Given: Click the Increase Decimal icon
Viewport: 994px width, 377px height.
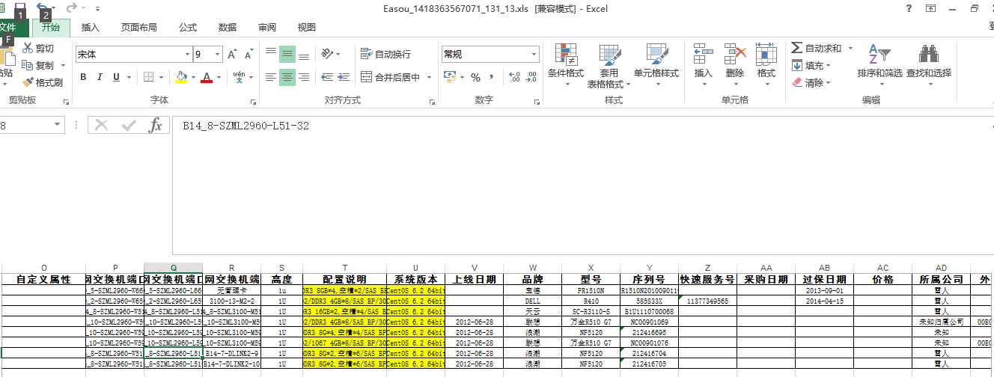Looking at the screenshot, I should pos(513,77).
